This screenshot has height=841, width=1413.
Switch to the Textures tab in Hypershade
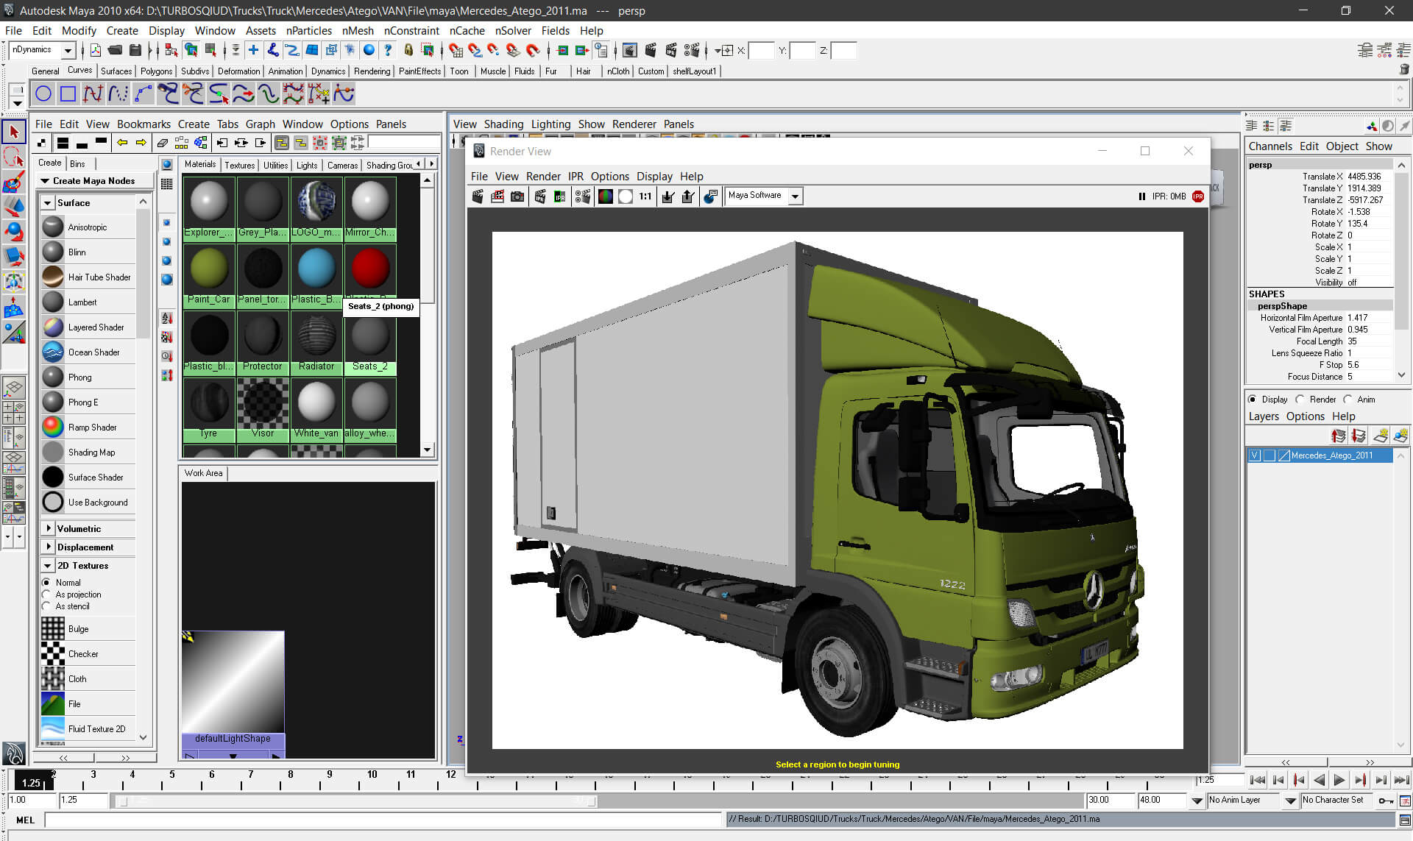point(239,165)
